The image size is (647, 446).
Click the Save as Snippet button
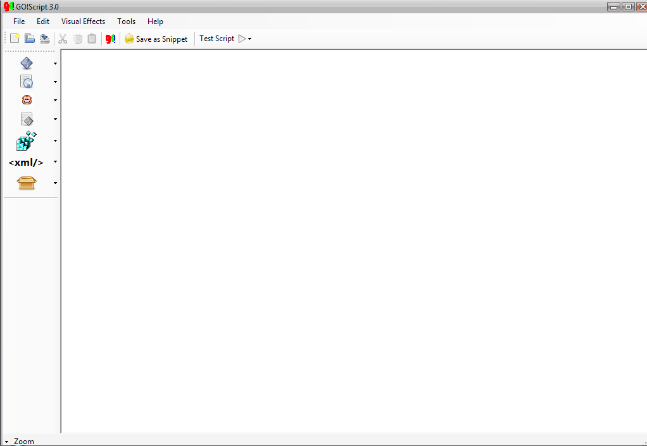click(156, 39)
